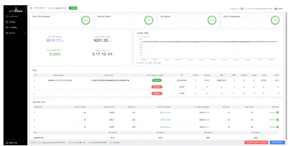
Task: Collapse sidebar with the hamburger icon
Action: 31,8
